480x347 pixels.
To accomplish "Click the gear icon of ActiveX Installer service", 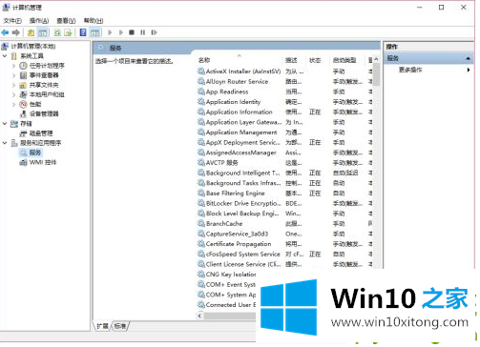I will tap(201, 71).
